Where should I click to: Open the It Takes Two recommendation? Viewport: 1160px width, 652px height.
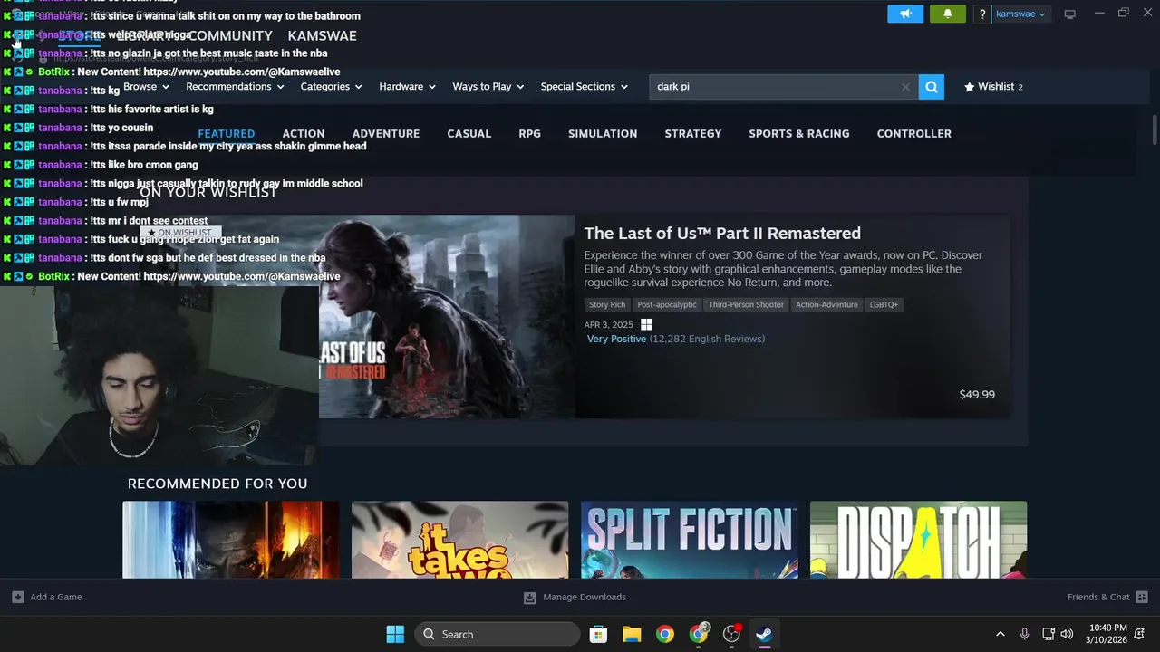(x=460, y=540)
